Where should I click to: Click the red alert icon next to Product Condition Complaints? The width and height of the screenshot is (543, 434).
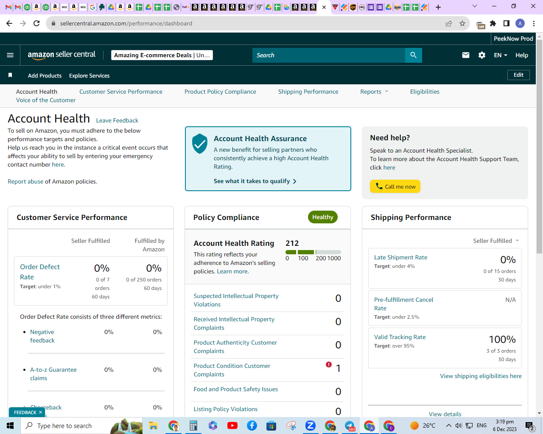[329, 364]
